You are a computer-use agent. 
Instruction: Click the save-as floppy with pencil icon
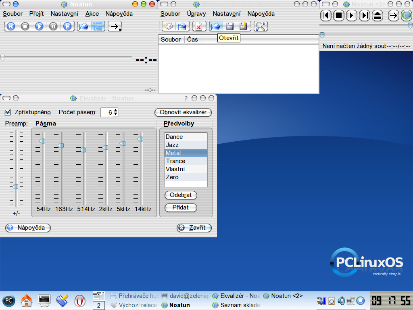[243, 26]
